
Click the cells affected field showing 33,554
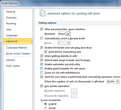point(111,81)
